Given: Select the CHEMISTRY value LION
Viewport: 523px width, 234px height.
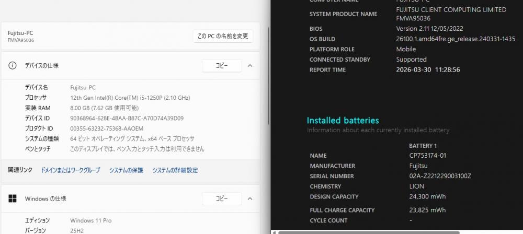Looking at the screenshot, I should point(417,186).
